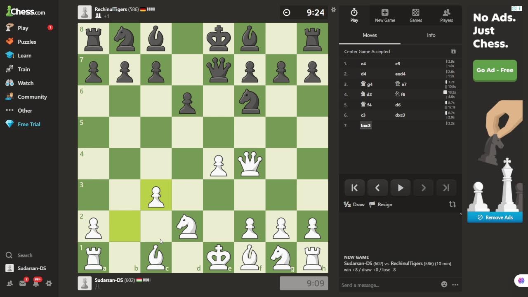
Task: Click the opening book icon
Action: point(453,51)
